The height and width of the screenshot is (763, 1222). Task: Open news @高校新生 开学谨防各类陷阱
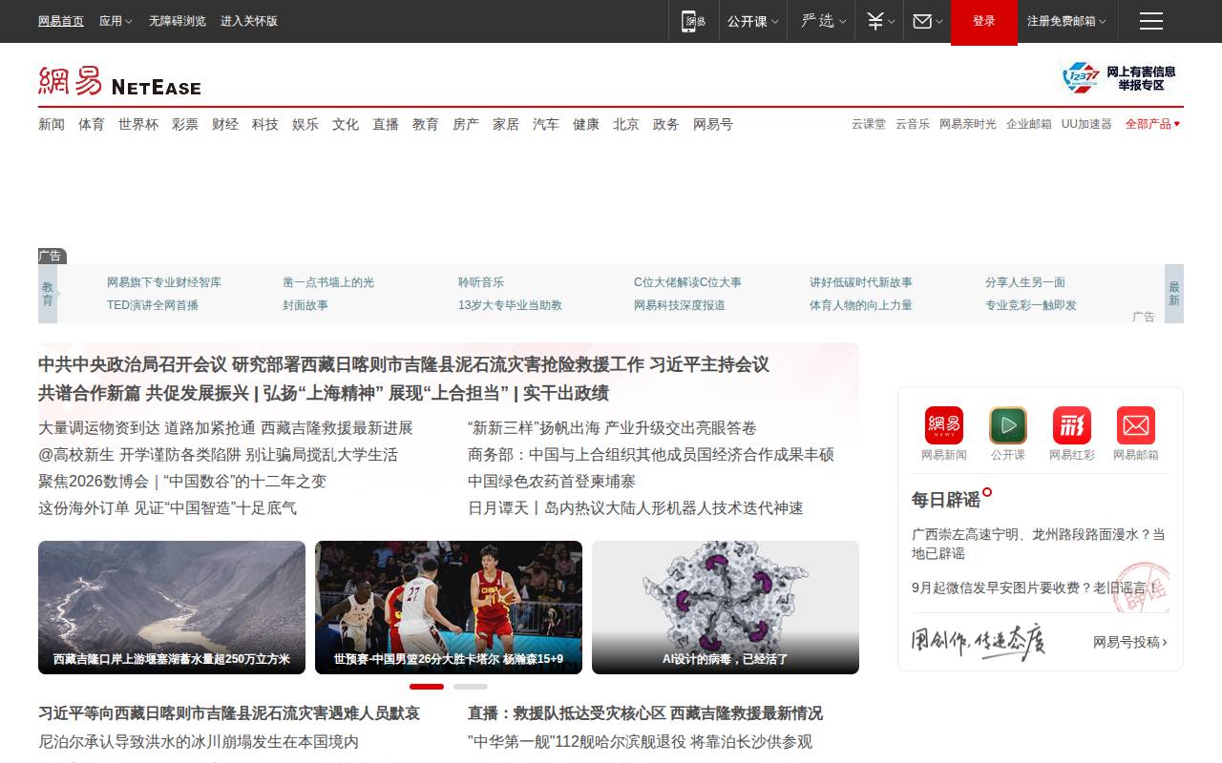click(x=218, y=455)
